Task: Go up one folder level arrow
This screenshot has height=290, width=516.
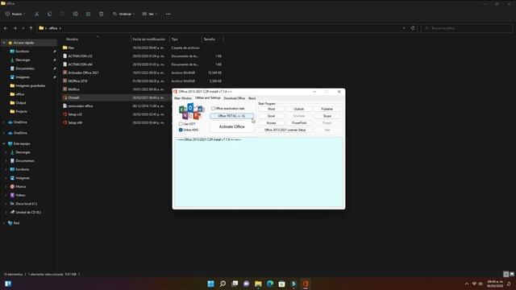Action: coord(31,28)
